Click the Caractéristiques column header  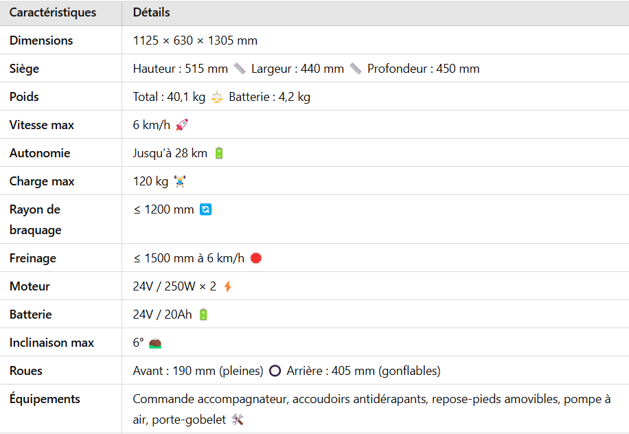click(x=53, y=12)
